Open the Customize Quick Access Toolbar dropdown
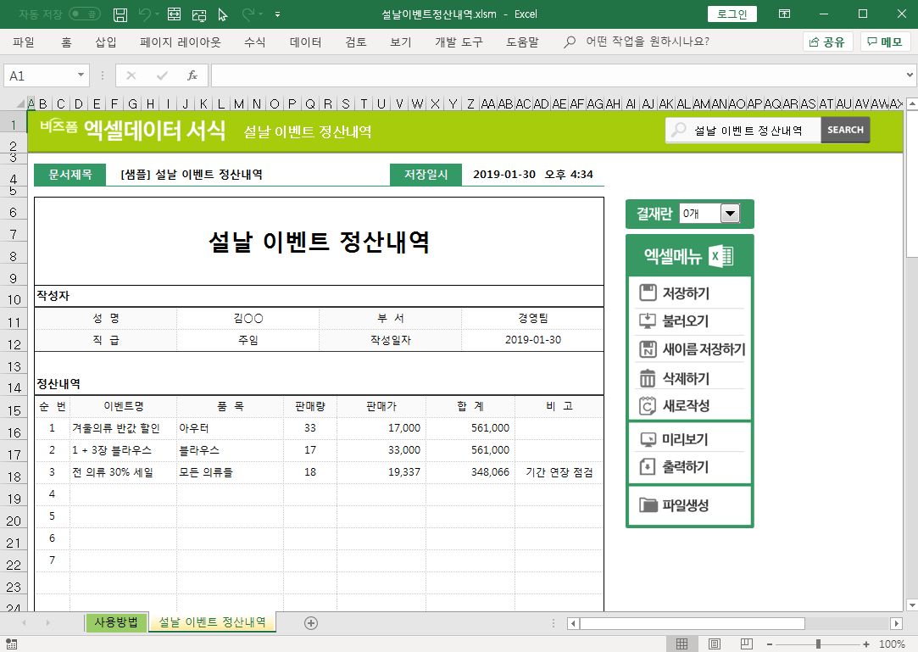Viewport: 918px width, 652px height. 278,14
